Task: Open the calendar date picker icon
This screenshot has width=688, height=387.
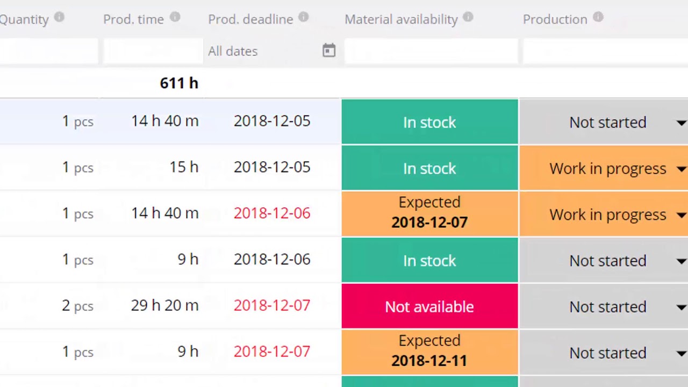Action: (329, 51)
